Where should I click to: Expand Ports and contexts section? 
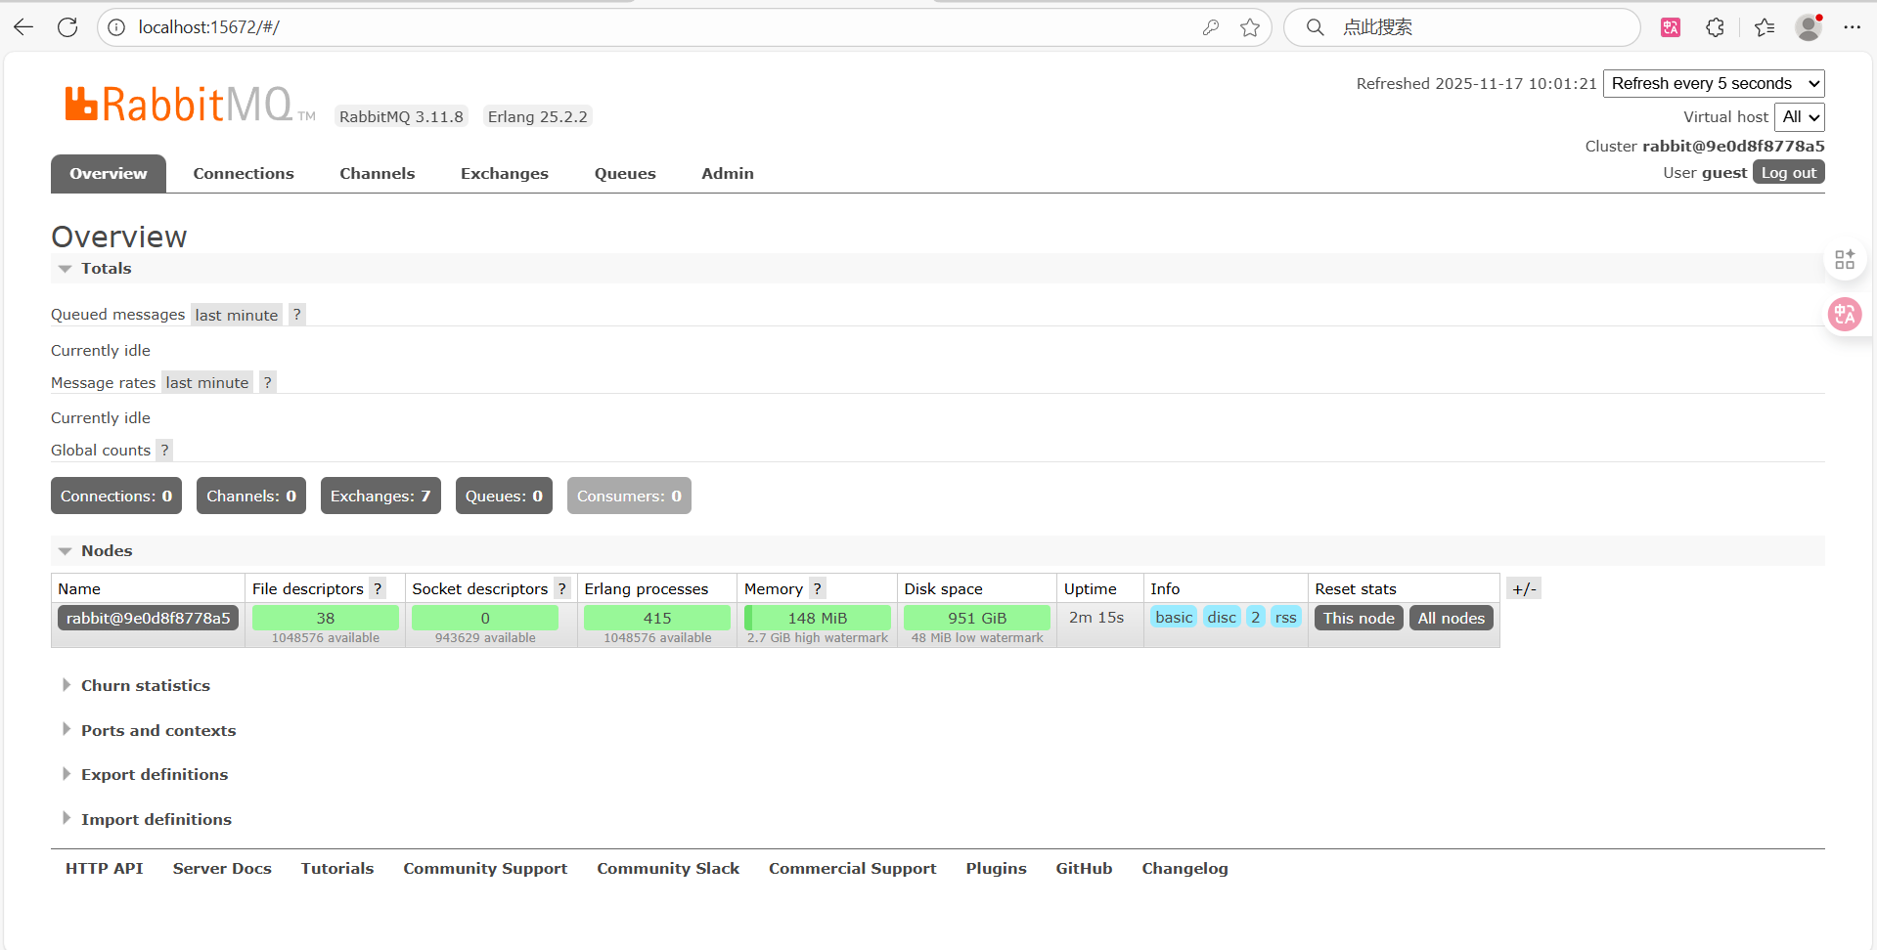point(157,730)
